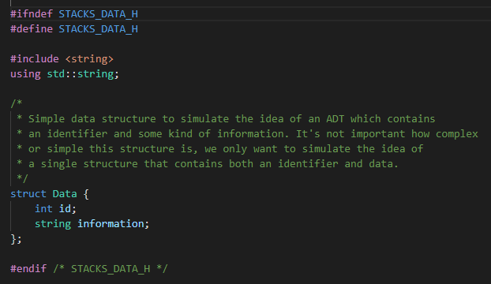Click the word ADT in the comment
Viewport: 491px width, 284px height.
point(335,119)
